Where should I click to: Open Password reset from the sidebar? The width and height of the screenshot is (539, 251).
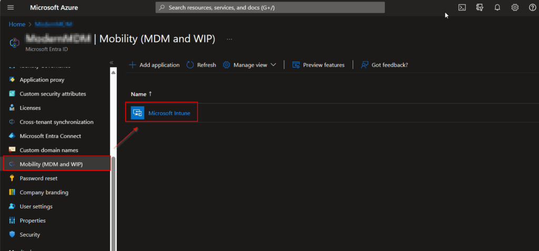[38, 179]
